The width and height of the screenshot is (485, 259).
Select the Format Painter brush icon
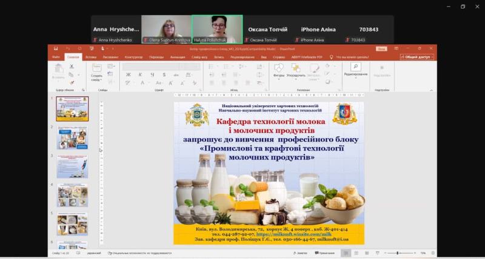click(x=71, y=82)
